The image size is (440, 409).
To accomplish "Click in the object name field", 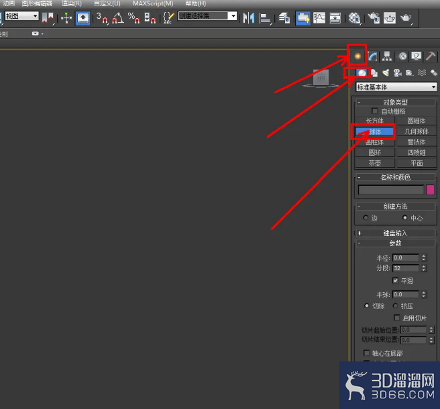I will pos(391,190).
